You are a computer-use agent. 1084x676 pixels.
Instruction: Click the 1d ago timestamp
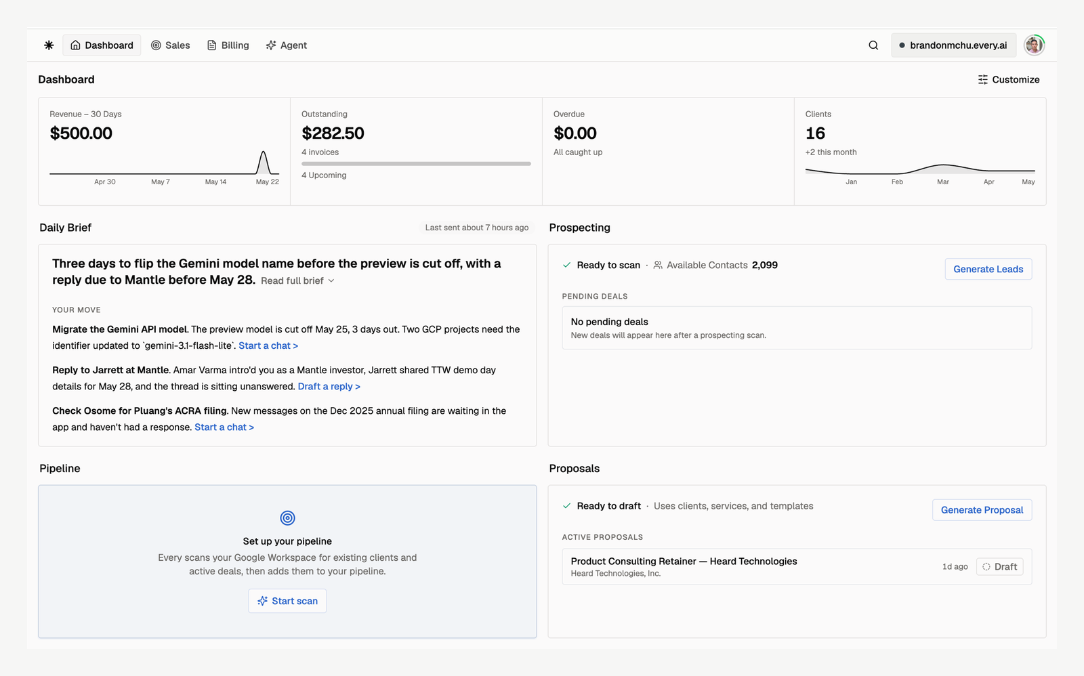[955, 567]
